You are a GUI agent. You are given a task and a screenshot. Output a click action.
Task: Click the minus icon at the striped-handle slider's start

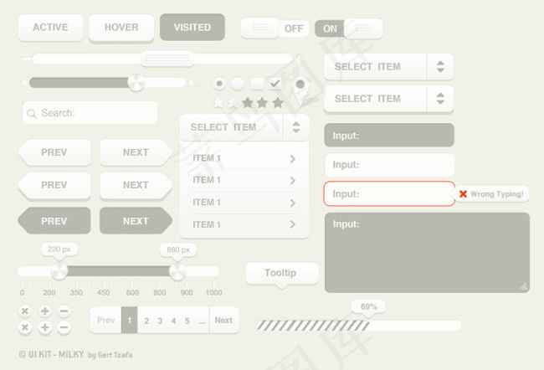tap(26, 59)
